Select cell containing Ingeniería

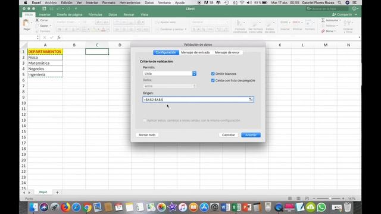[x=45, y=74]
